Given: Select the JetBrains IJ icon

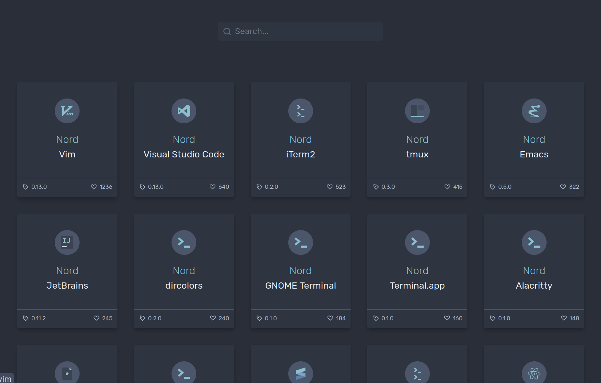Looking at the screenshot, I should pos(67,242).
